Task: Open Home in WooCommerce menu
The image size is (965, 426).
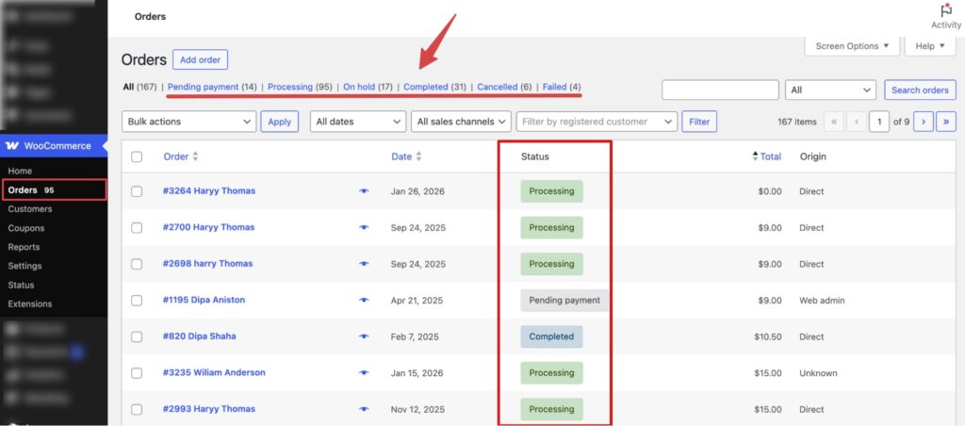Action: (20, 171)
